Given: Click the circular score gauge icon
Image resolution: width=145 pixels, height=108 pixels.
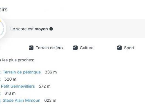Looking at the screenshot, I should (2, 29).
